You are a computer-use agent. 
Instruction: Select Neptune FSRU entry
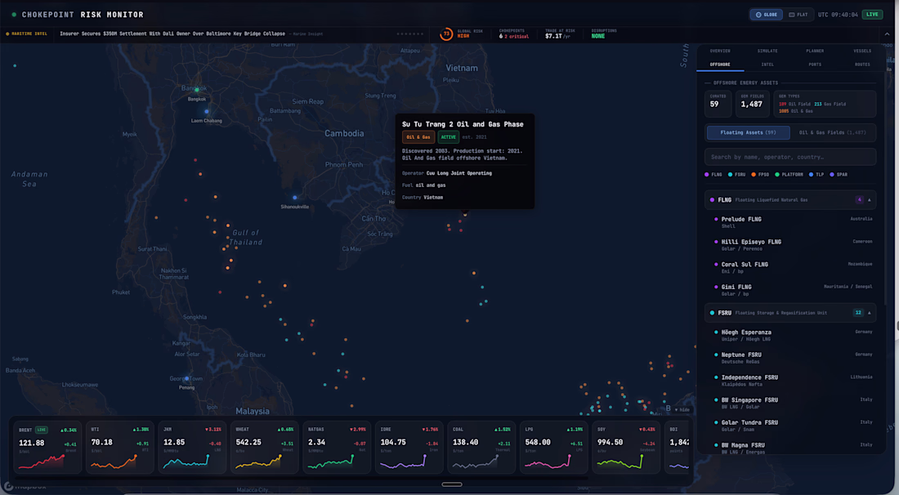[790, 358]
